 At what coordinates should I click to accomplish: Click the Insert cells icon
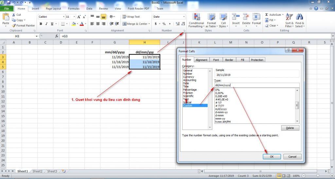[236, 17]
